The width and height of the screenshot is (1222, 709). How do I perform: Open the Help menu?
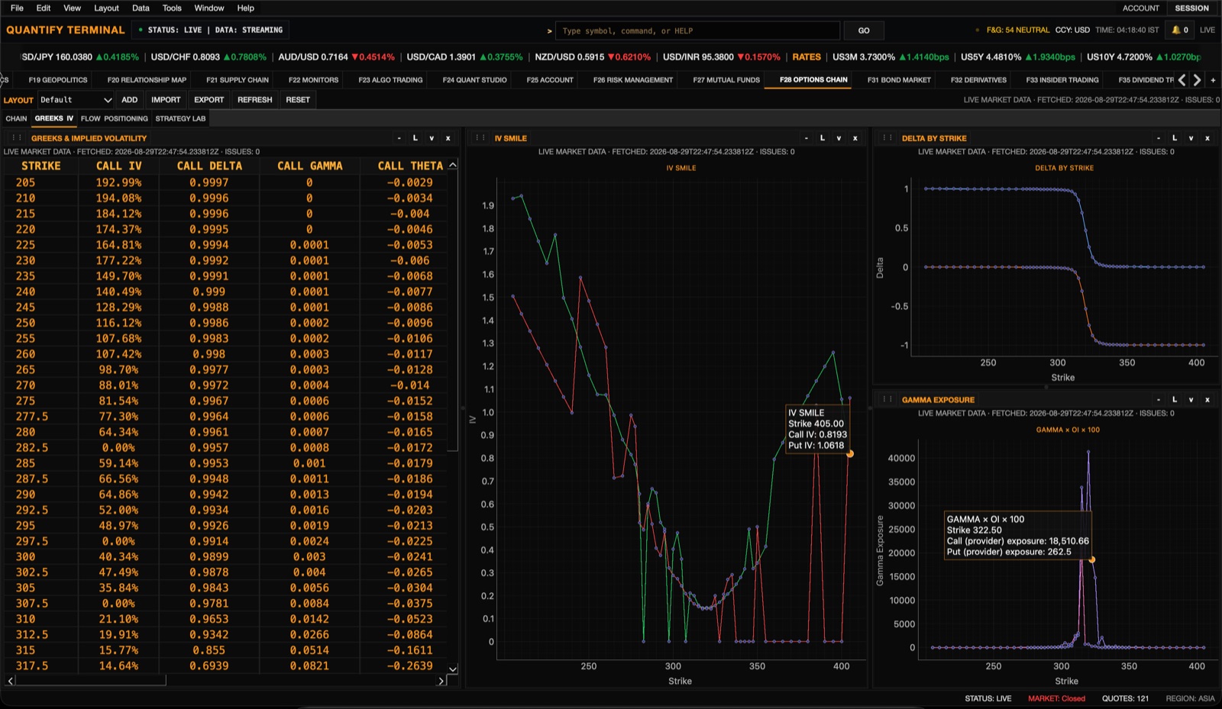tap(245, 8)
